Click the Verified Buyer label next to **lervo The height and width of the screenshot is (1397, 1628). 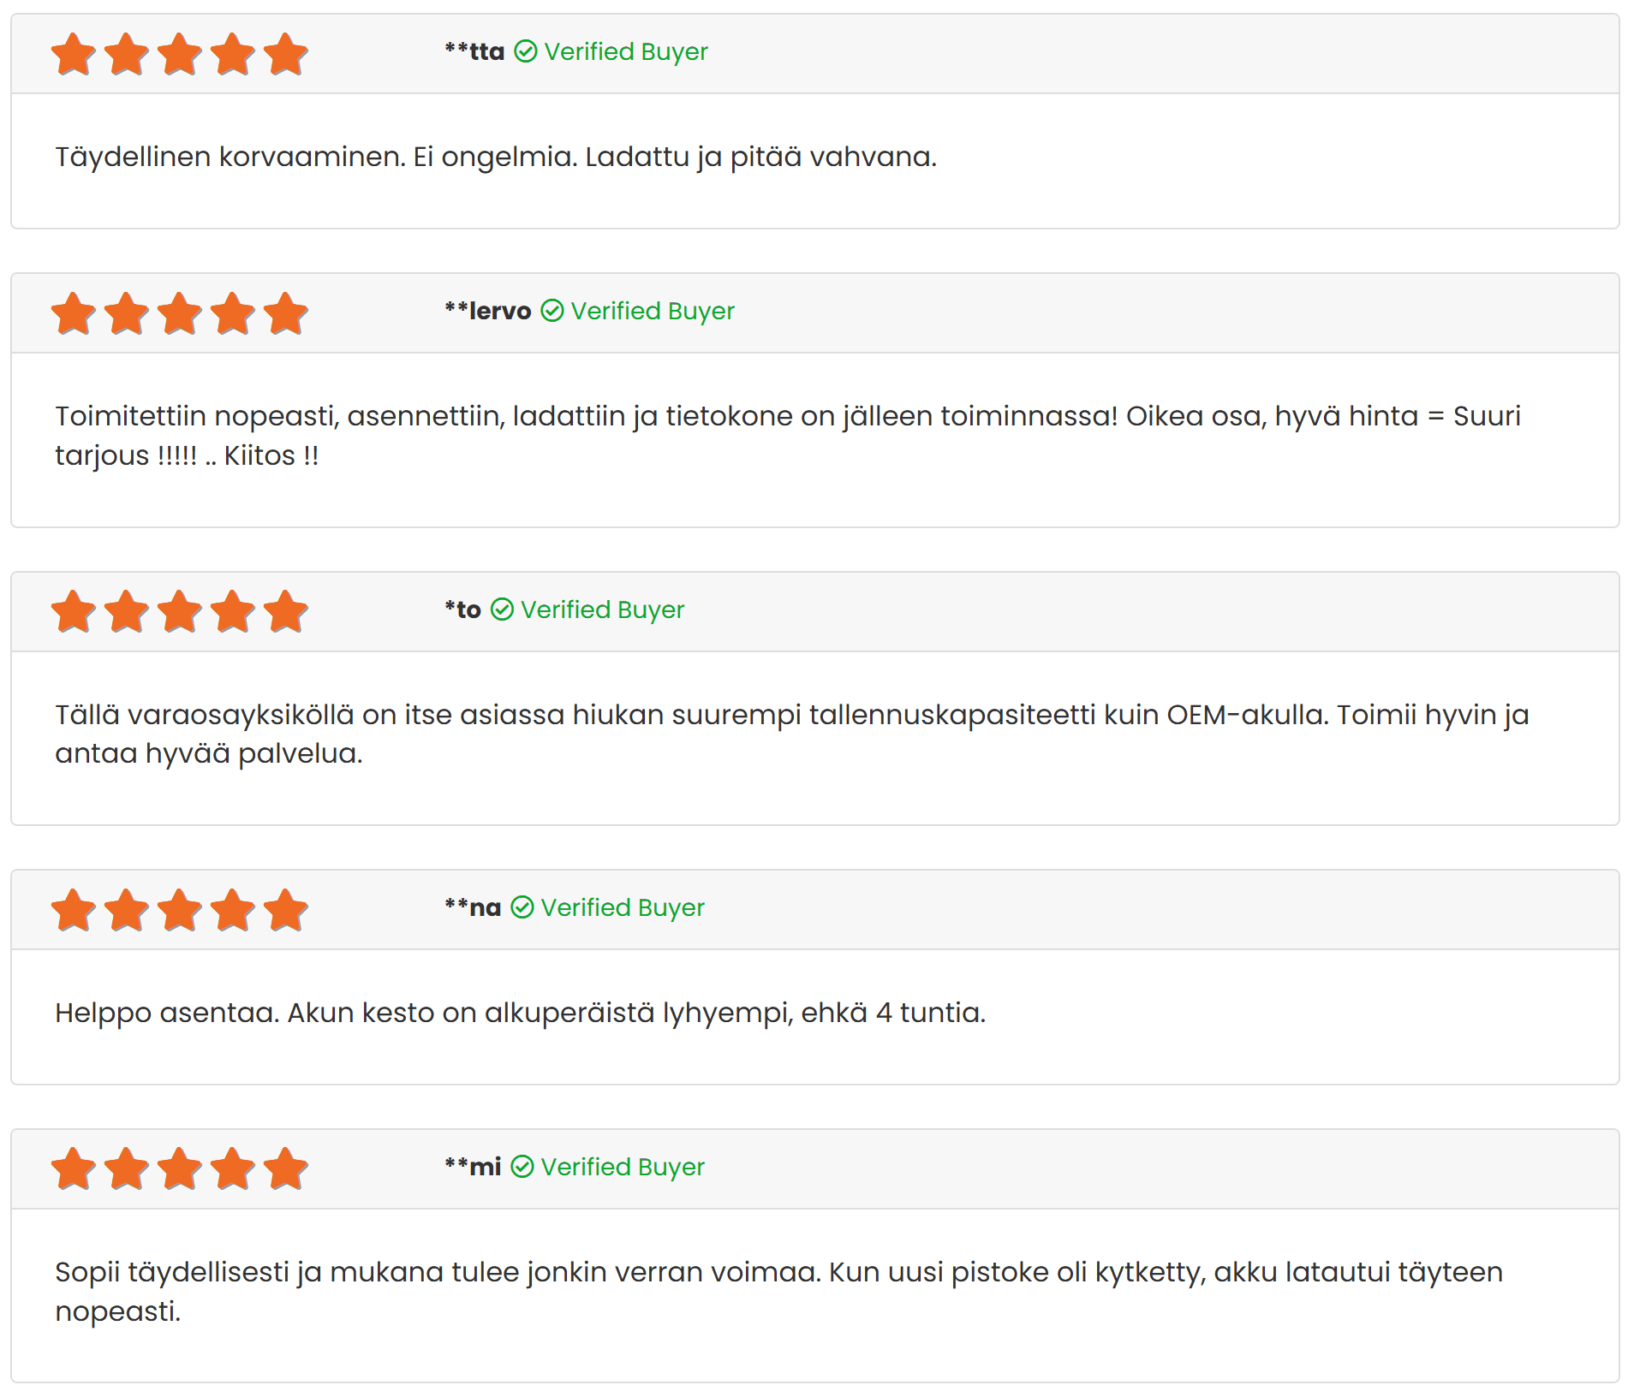point(653,311)
